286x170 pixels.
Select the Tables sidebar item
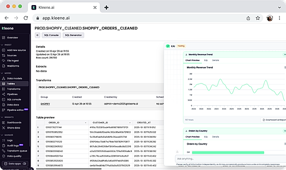coord(15,84)
